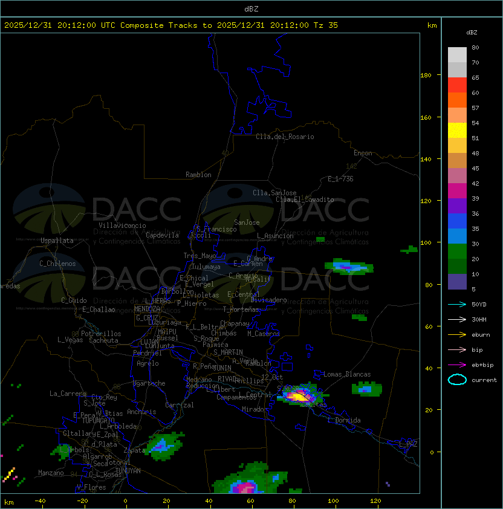
Task: Click the white 30HM arrow in legend
Action: point(457,319)
